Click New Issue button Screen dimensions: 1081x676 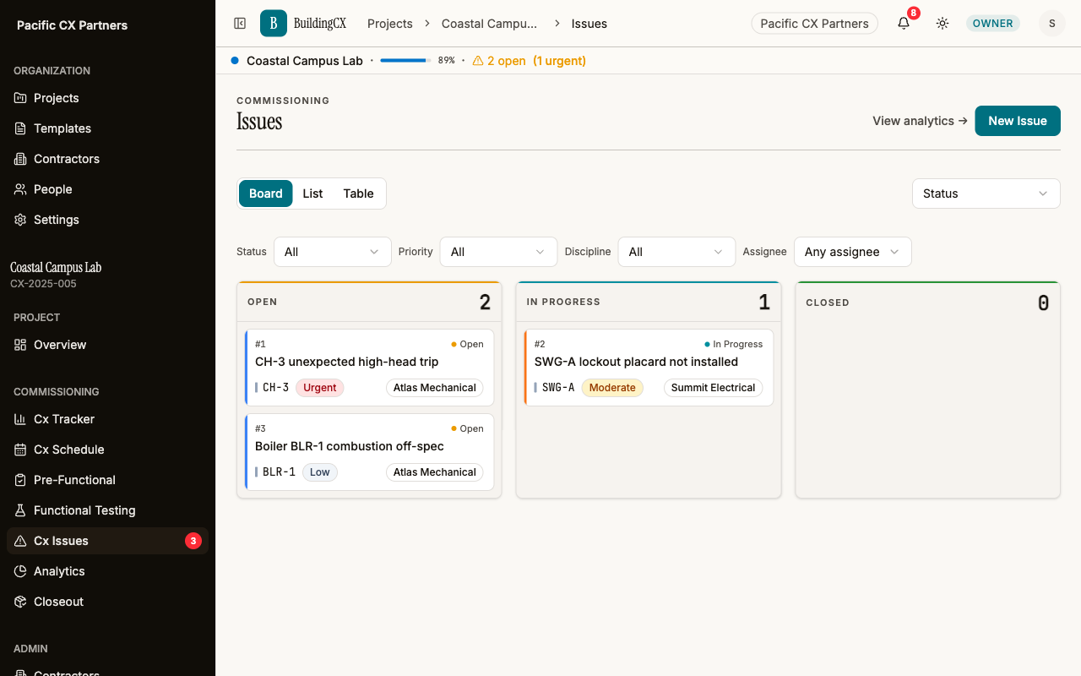click(1018, 121)
